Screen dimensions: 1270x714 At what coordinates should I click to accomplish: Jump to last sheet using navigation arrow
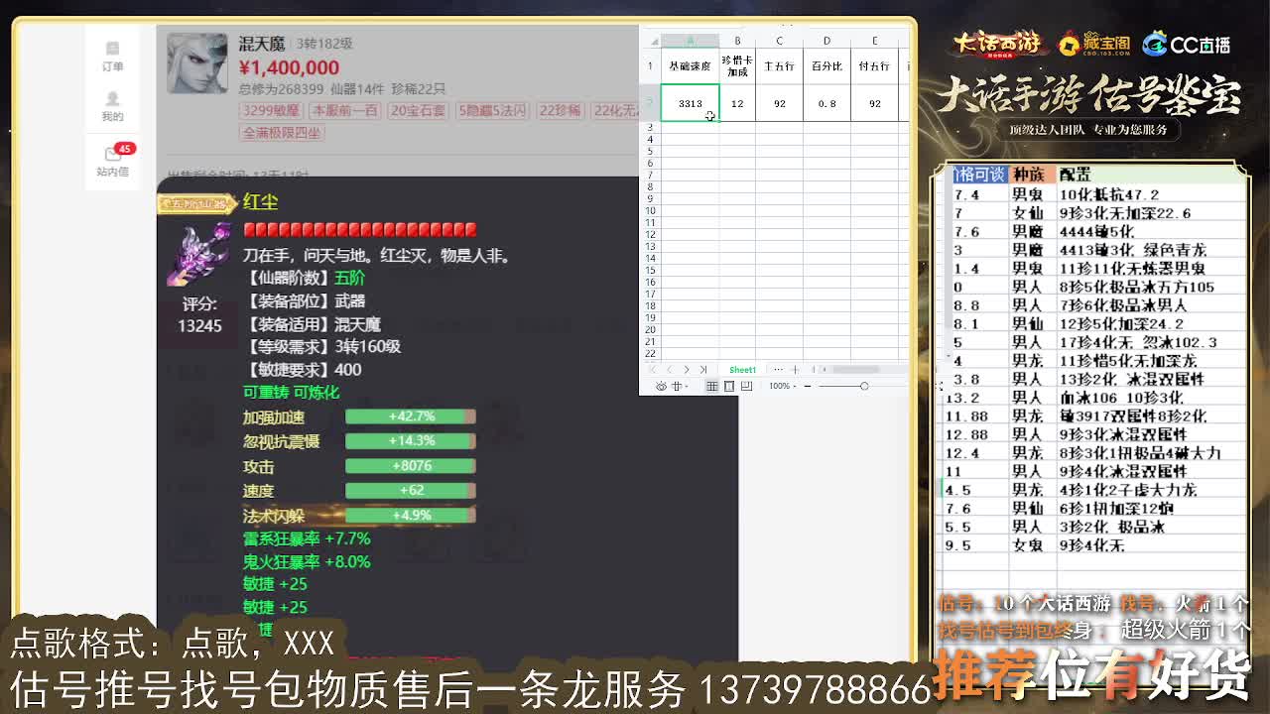click(x=702, y=369)
